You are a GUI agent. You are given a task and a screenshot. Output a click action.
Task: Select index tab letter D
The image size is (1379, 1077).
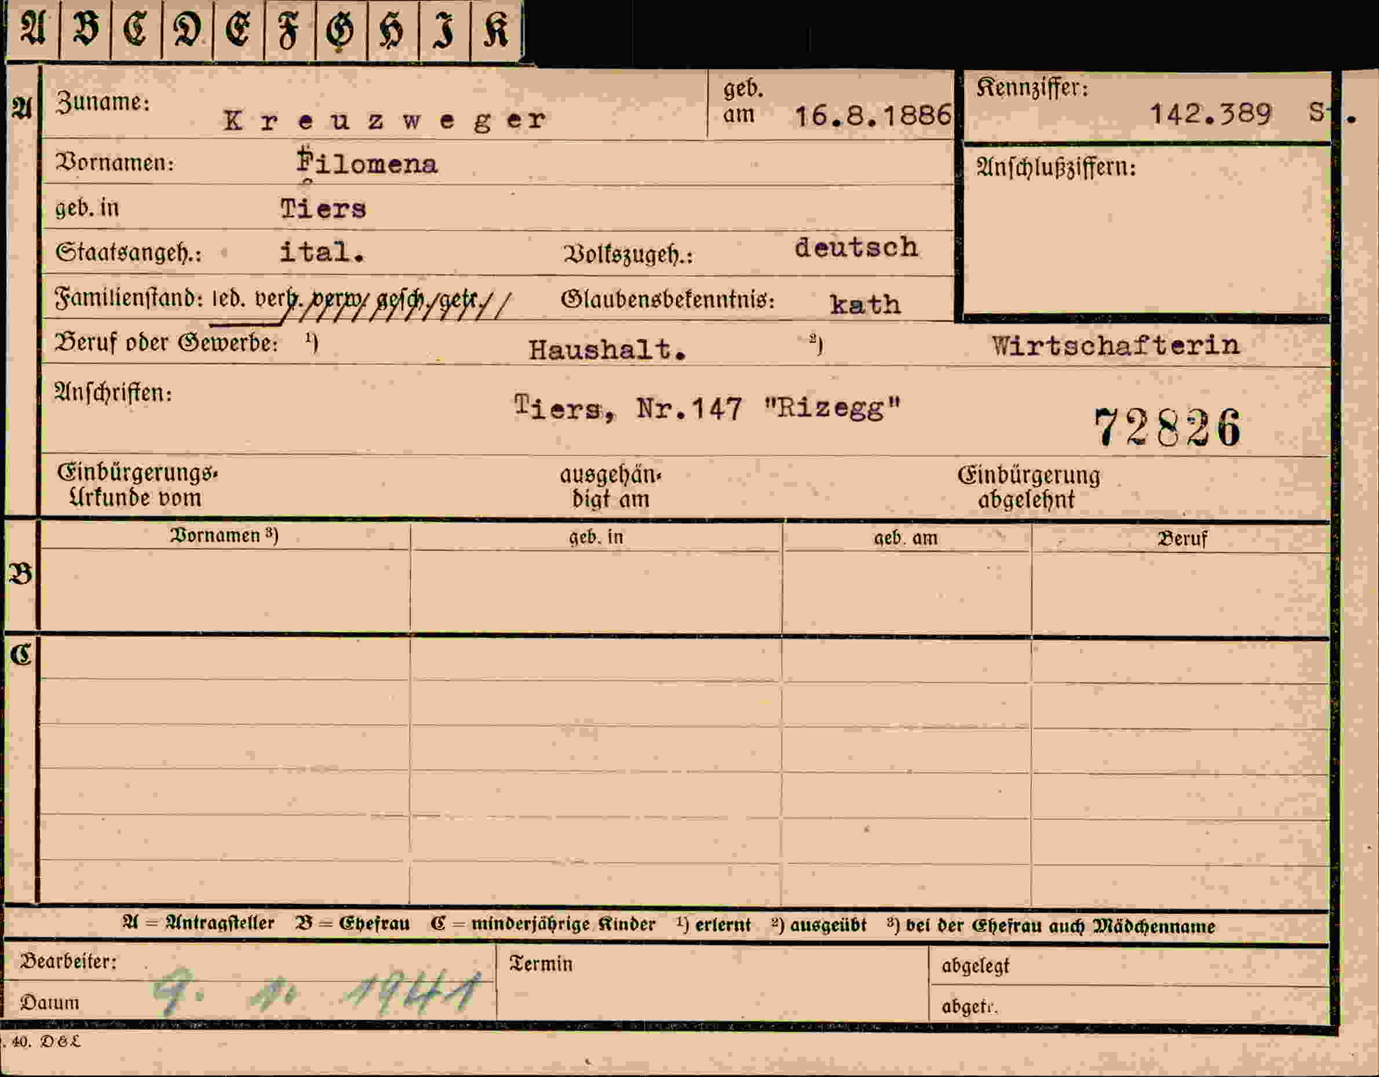[x=188, y=29]
